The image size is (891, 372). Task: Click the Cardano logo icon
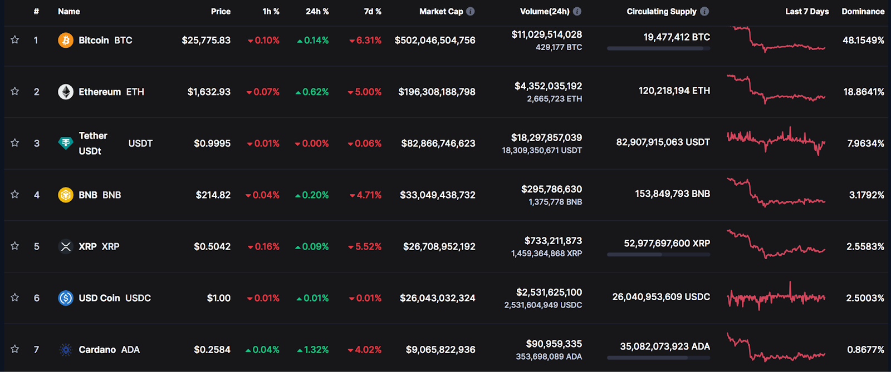tap(66, 350)
